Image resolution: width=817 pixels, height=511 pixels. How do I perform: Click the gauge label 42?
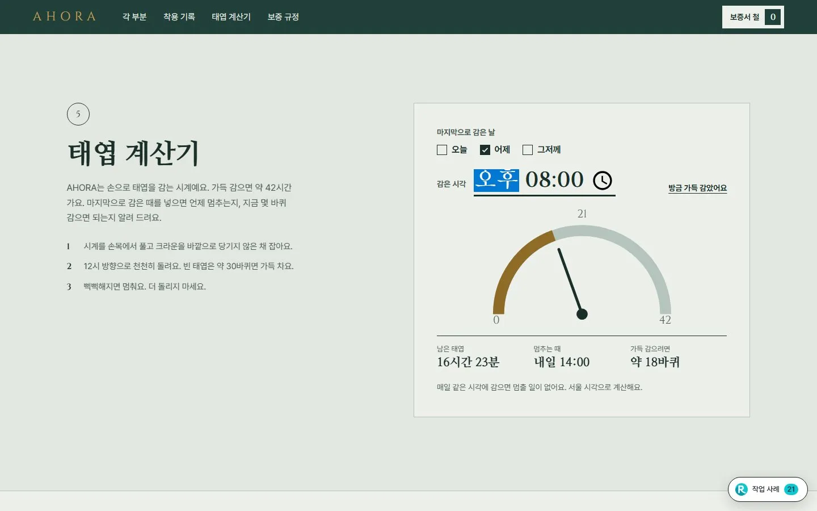click(665, 320)
